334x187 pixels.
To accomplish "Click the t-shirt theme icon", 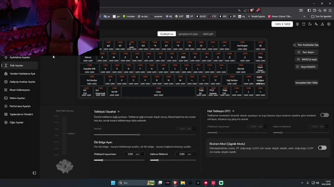I will pos(304,24).
